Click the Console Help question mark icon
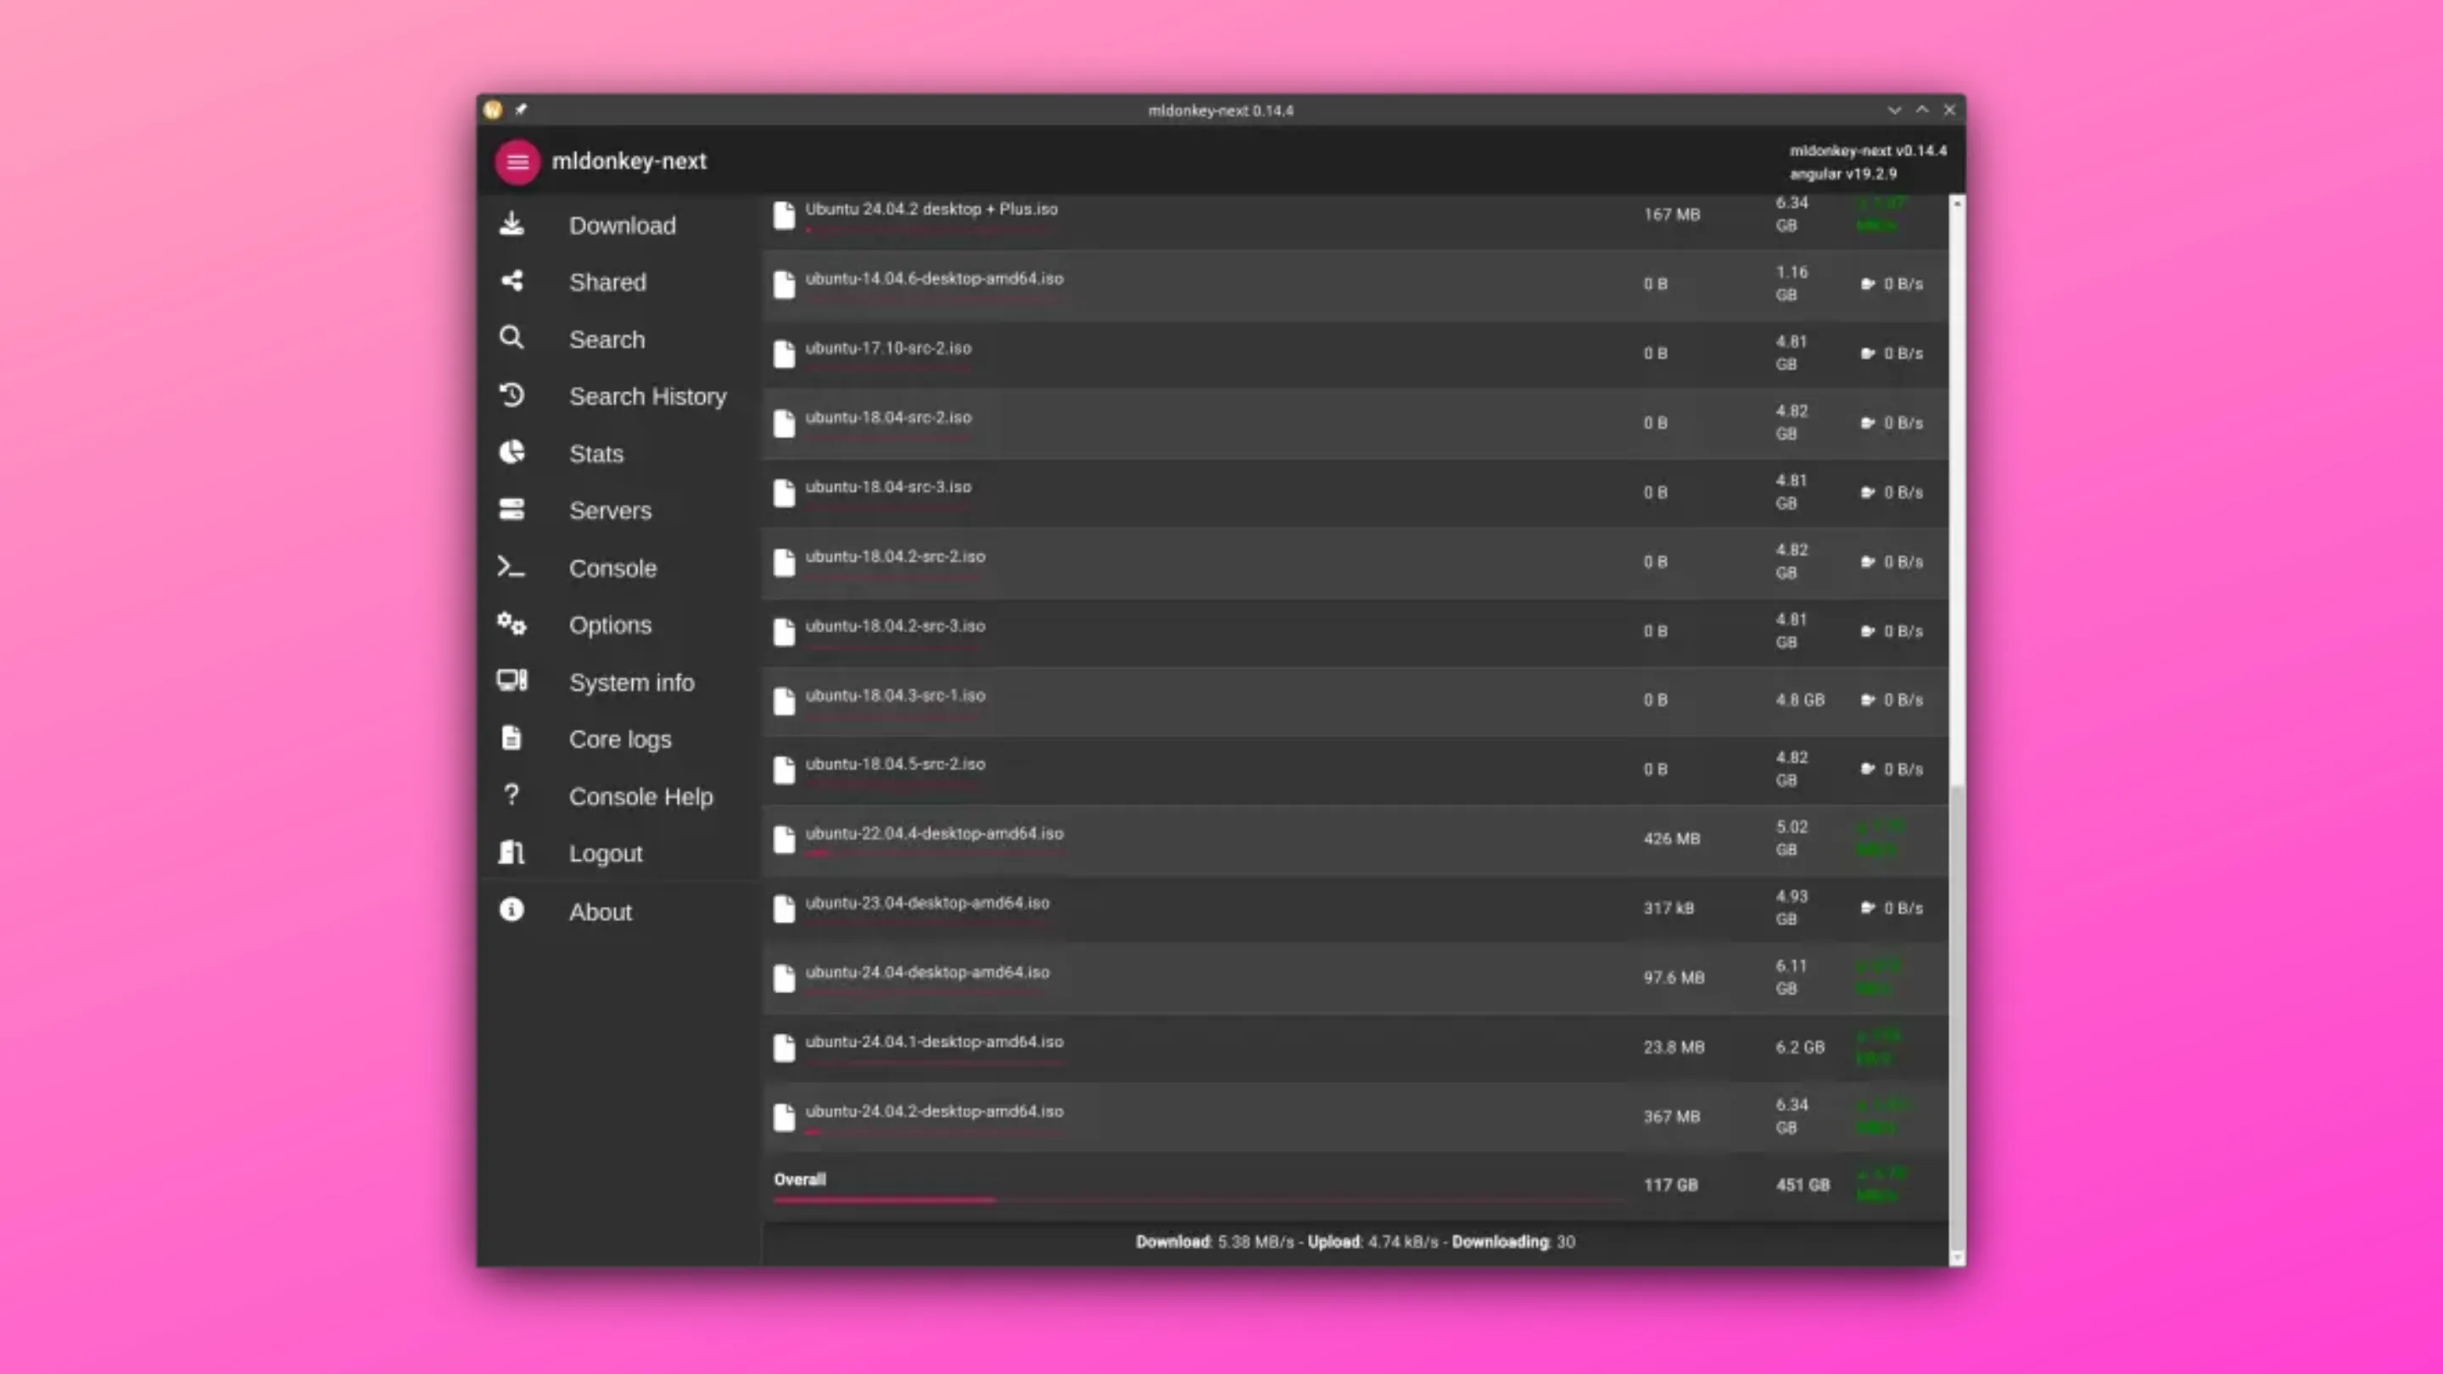This screenshot has width=2443, height=1374. coord(512,795)
